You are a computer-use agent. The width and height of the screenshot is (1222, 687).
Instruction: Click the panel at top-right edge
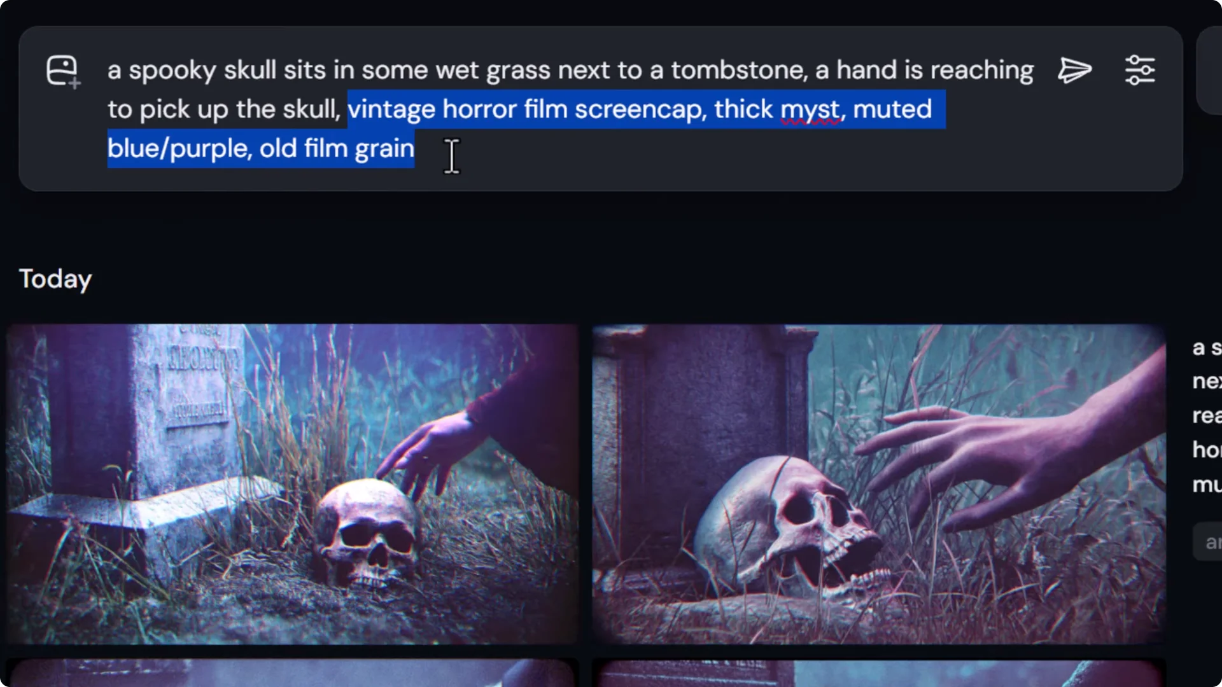point(1209,70)
